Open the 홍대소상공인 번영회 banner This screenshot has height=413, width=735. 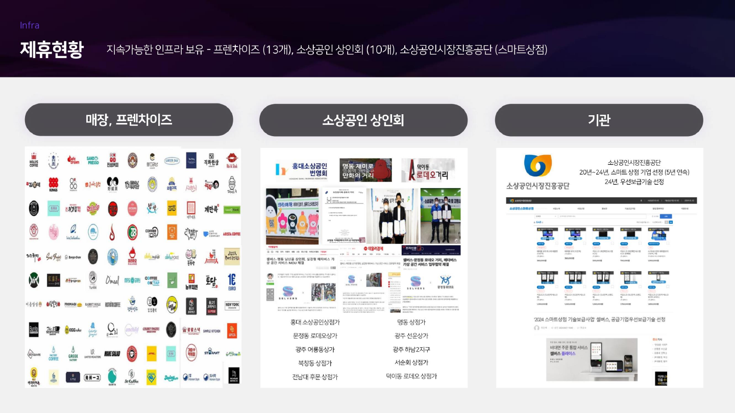(x=302, y=170)
